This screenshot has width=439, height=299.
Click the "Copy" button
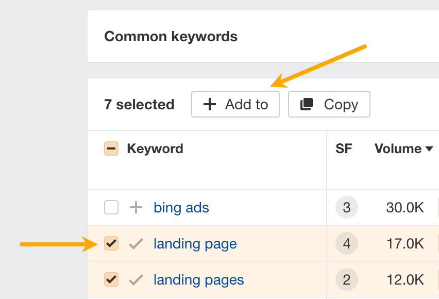(x=329, y=104)
